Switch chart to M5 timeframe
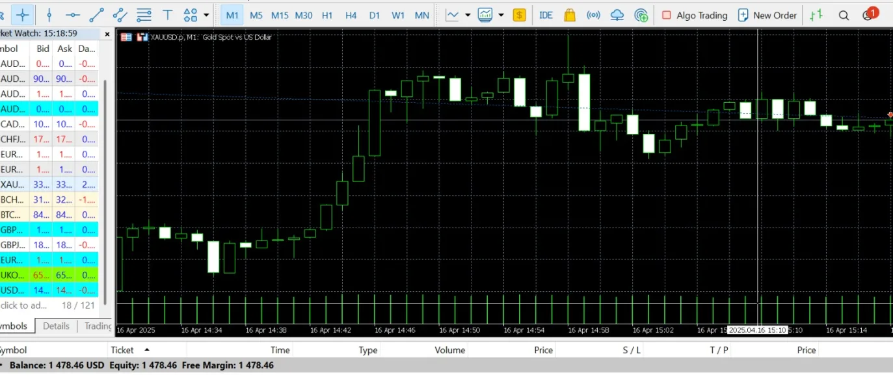The height and width of the screenshot is (390, 893). point(256,16)
